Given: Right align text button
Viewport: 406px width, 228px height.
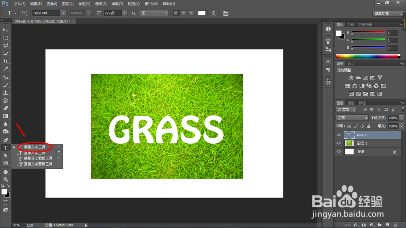Looking at the screenshot, I should [190, 13].
